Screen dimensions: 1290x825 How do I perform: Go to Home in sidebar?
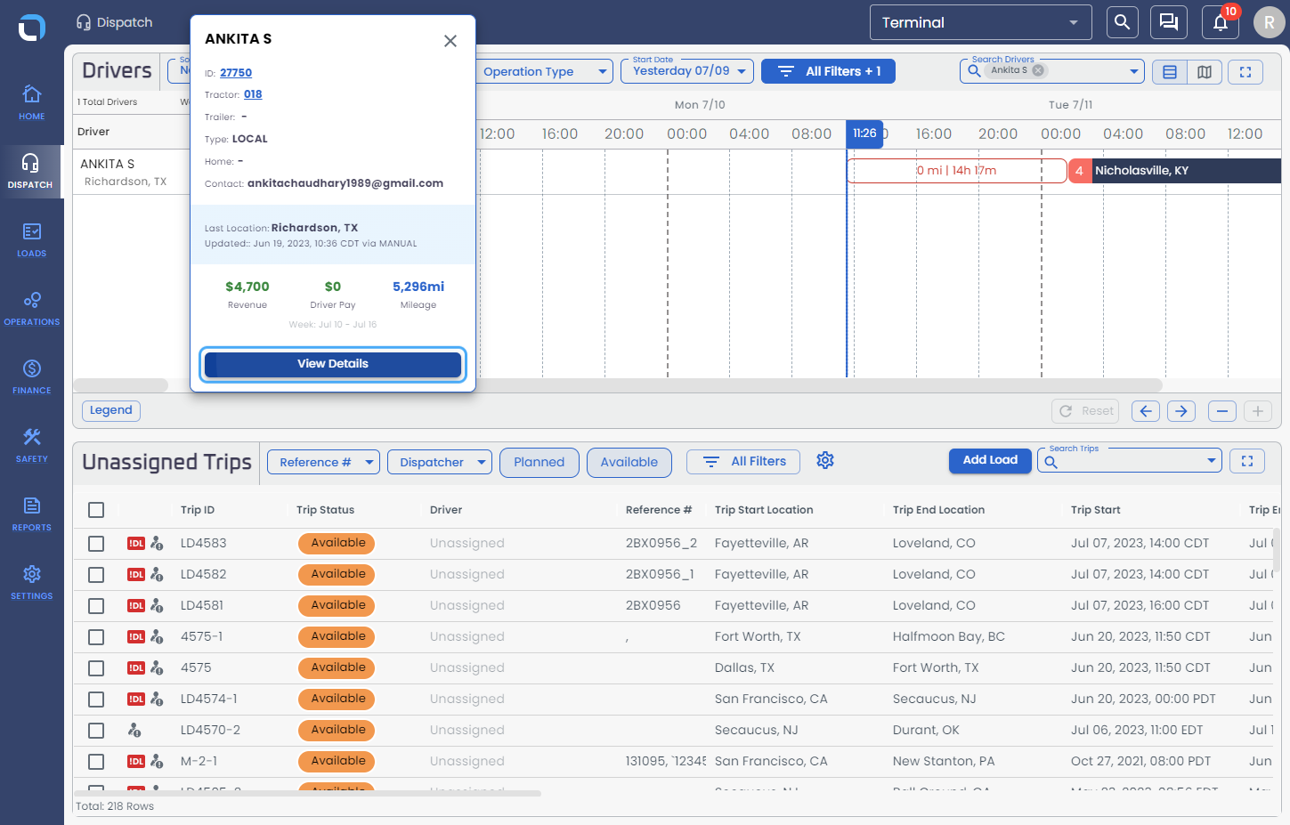click(32, 103)
